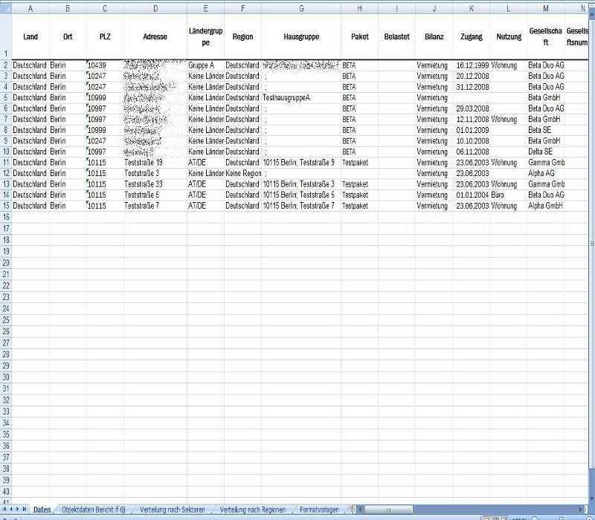
Task: Select date cell '01.01.2004'
Action: [472, 195]
